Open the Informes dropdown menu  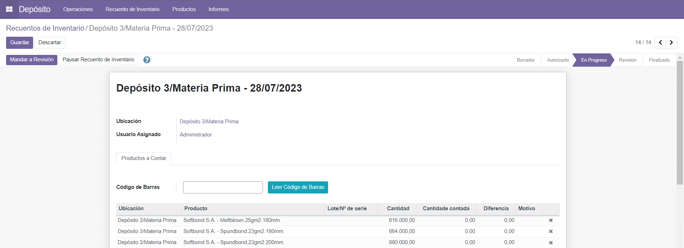click(x=218, y=9)
